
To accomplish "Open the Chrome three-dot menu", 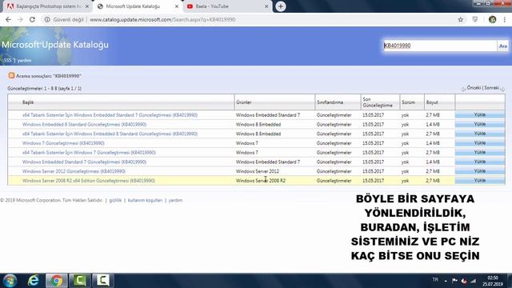I will click(x=505, y=19).
